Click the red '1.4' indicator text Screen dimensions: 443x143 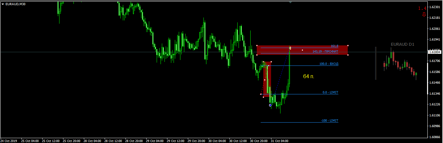point(422,8)
